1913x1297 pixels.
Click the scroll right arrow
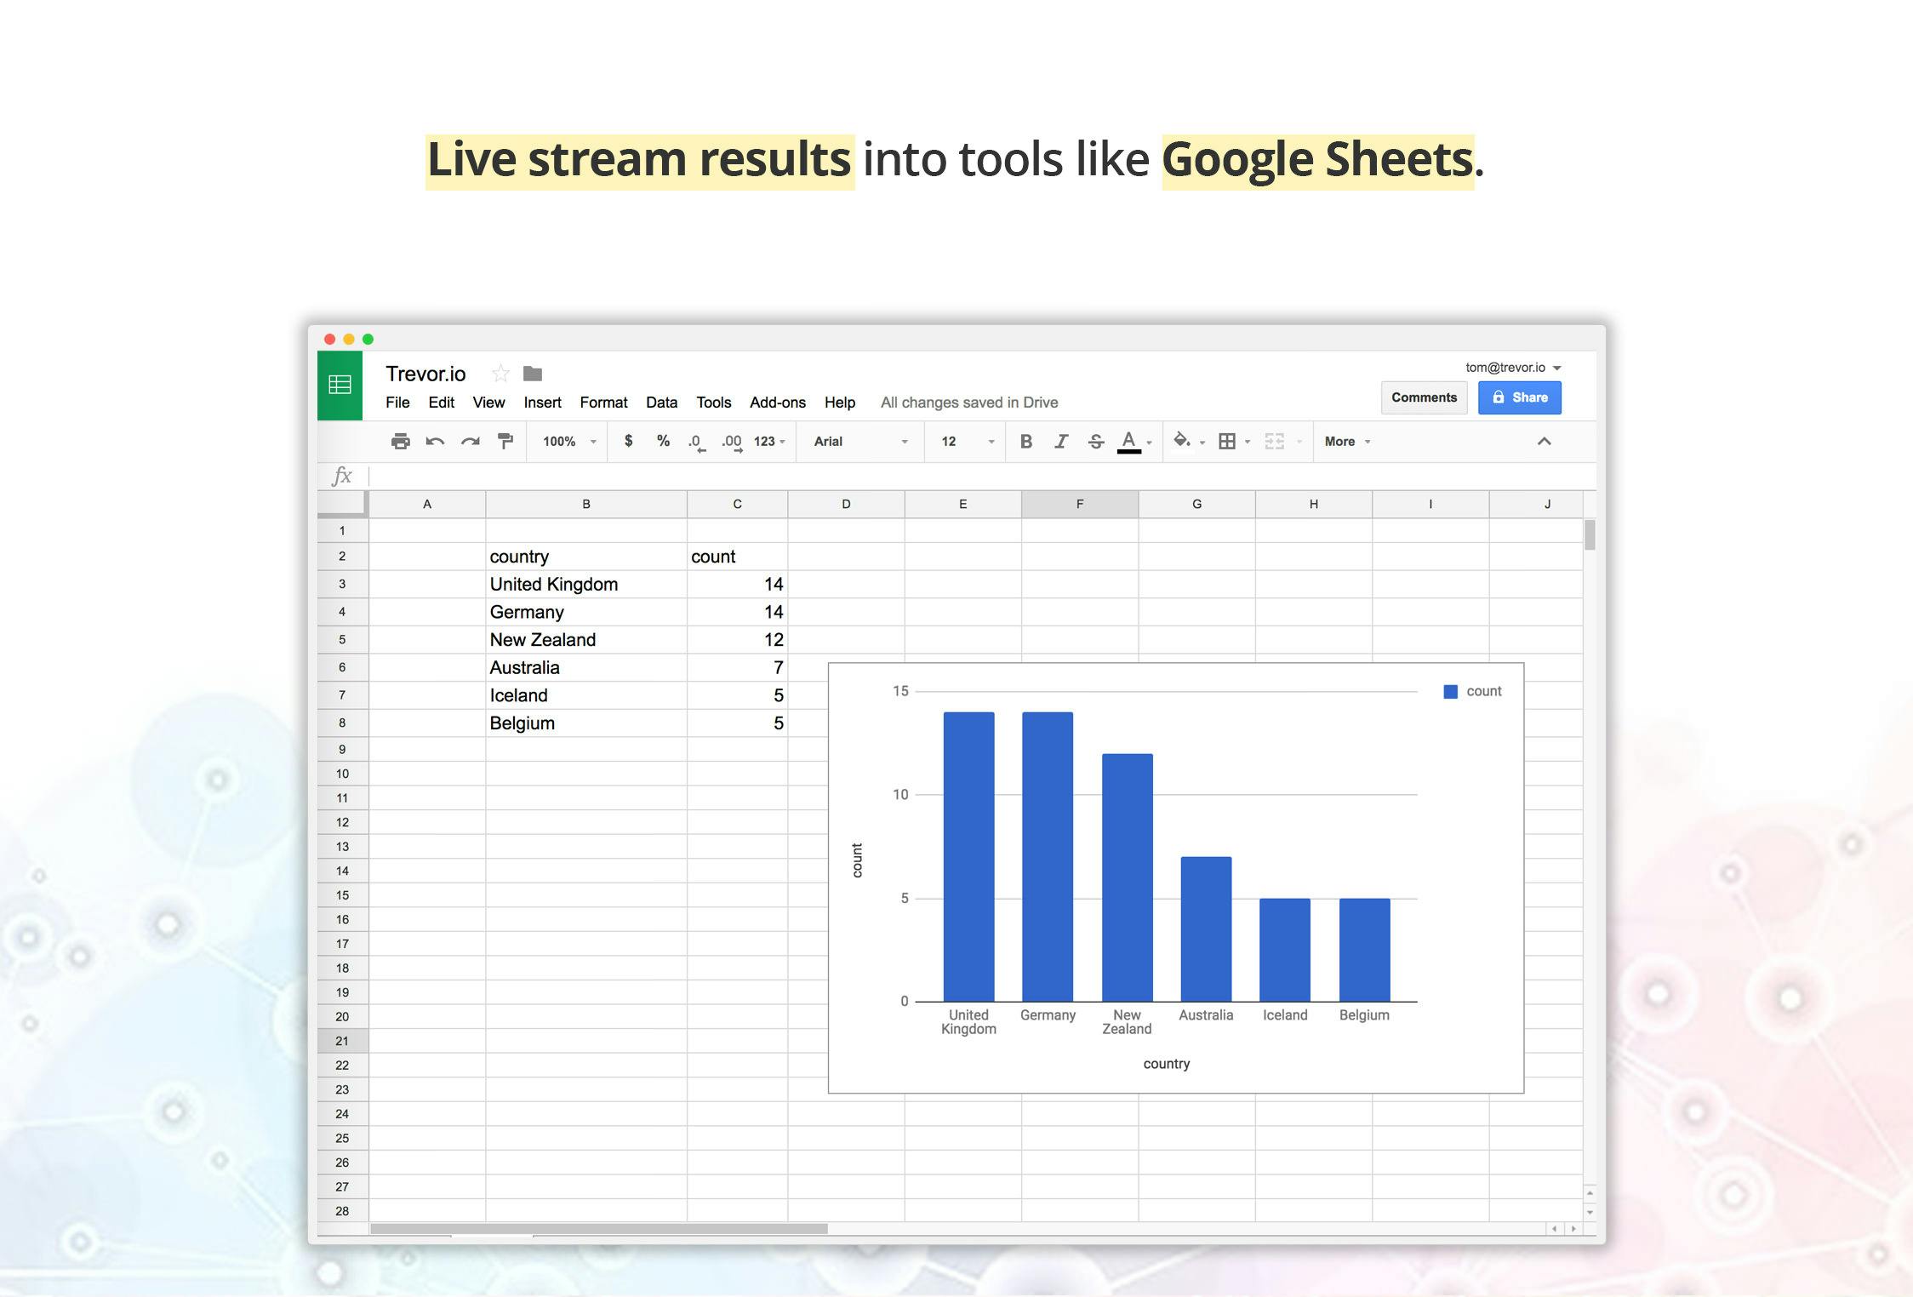coord(1573,1229)
